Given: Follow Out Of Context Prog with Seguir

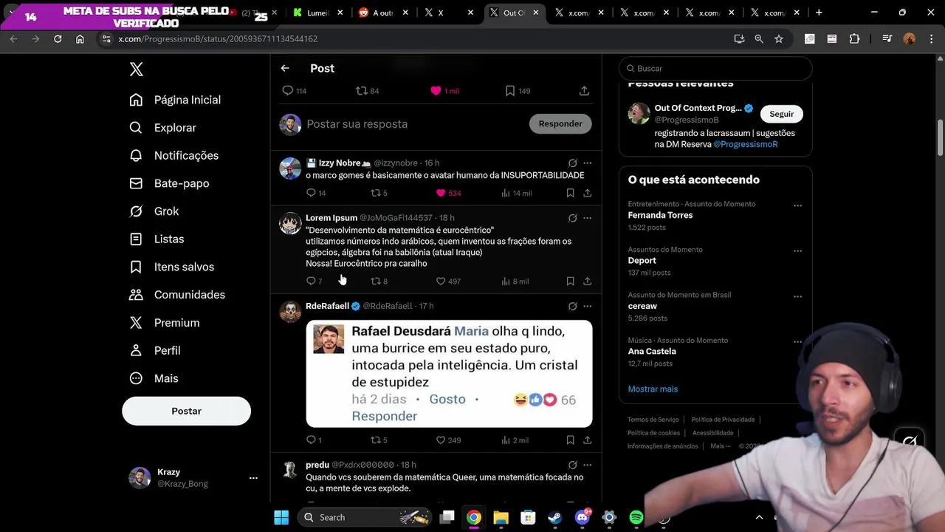Looking at the screenshot, I should 781,114.
